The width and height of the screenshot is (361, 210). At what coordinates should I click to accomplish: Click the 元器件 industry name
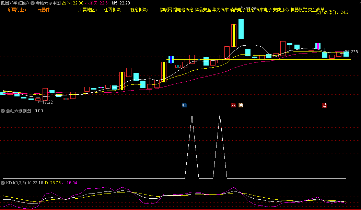point(44,10)
